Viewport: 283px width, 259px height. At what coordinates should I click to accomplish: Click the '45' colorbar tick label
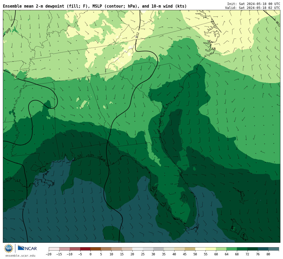[x=185, y=254]
